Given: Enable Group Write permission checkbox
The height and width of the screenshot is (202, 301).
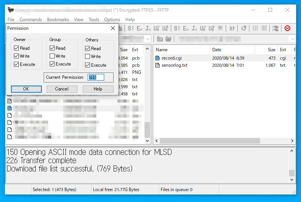Looking at the screenshot, I should 52,56.
